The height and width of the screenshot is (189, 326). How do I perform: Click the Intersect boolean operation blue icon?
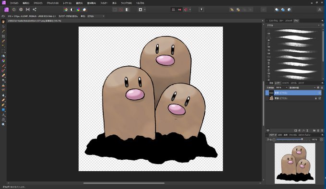[x=289, y=10]
